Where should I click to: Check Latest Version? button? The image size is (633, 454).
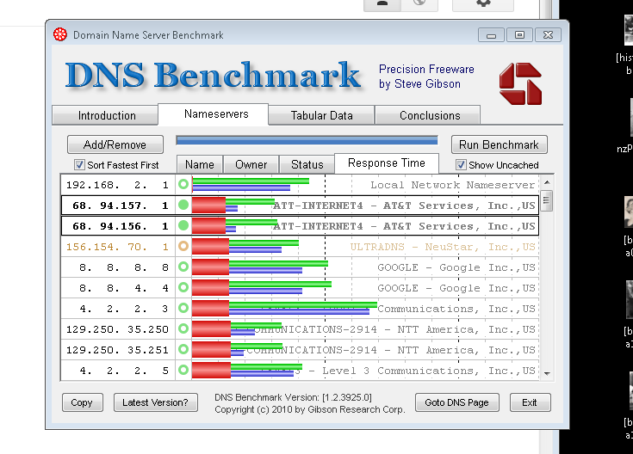tap(155, 402)
